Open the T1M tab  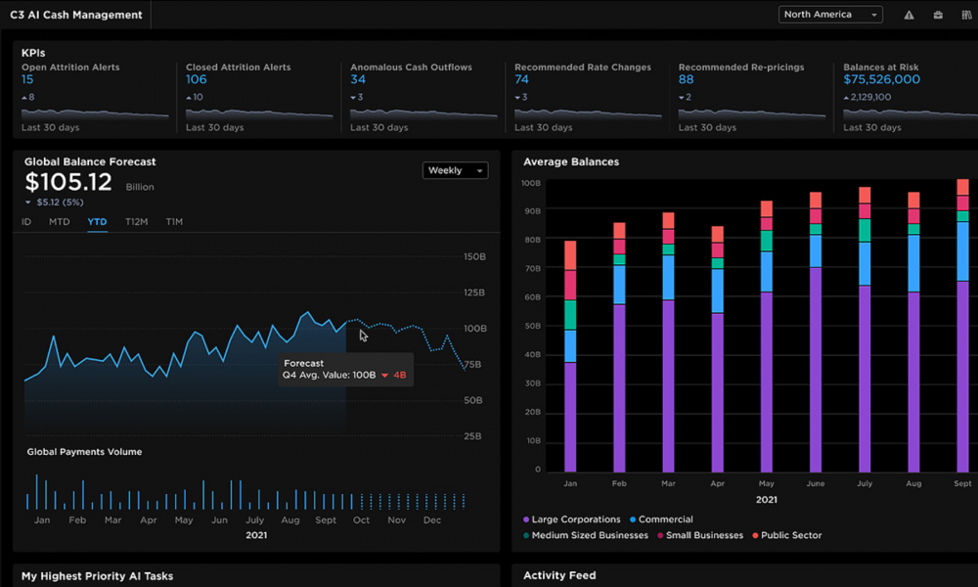[x=174, y=221]
